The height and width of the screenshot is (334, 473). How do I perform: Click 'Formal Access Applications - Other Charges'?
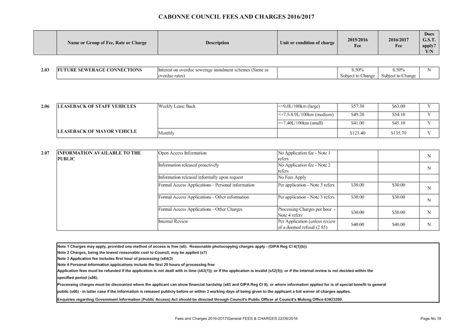click(x=200, y=209)
